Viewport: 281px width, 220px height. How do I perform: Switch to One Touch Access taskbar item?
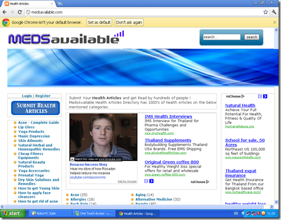[93, 213]
